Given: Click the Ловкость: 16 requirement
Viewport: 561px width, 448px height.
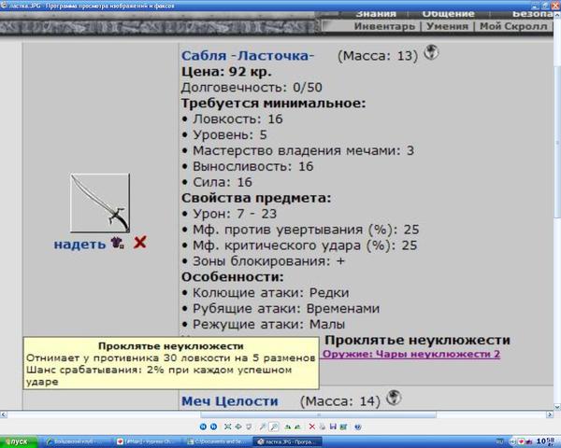Looking at the screenshot, I should click(237, 119).
